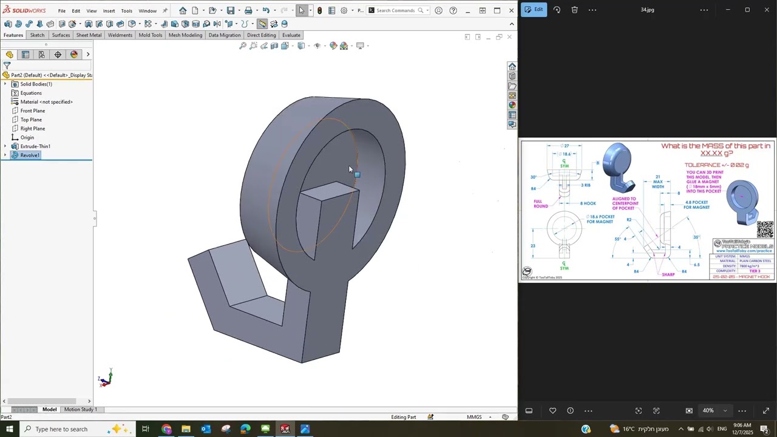Open the Insert menu
Image resolution: width=777 pixels, height=437 pixels.
109,11
